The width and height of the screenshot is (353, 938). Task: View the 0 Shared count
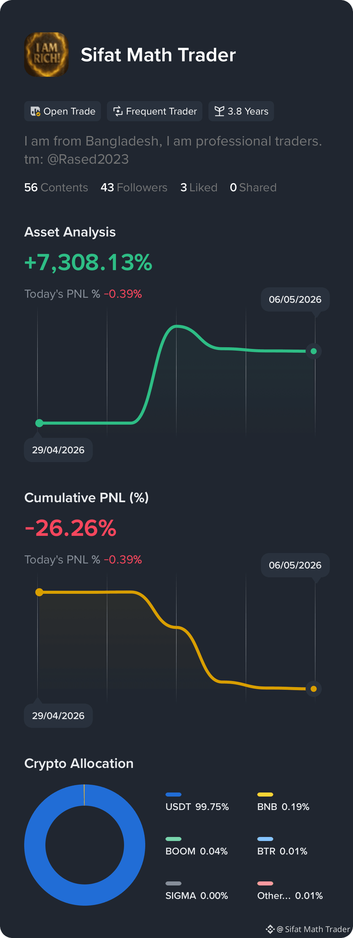pyautogui.click(x=253, y=188)
